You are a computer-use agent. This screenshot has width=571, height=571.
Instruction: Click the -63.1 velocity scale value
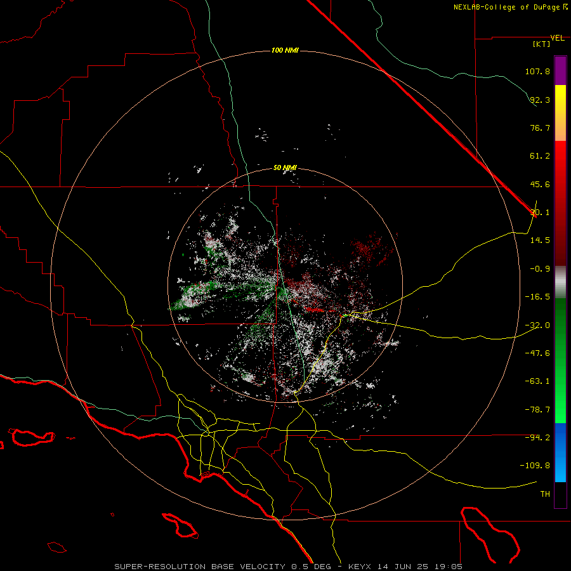(537, 381)
